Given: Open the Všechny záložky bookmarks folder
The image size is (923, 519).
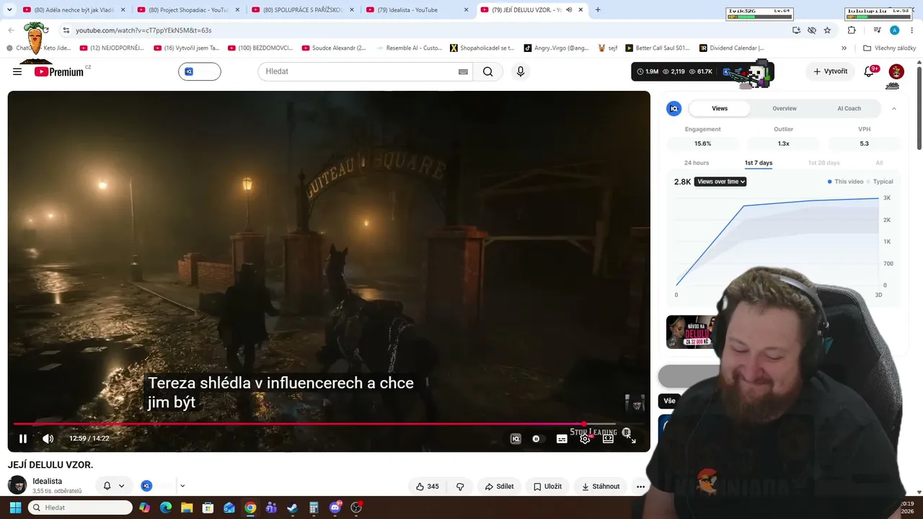Looking at the screenshot, I should click(x=889, y=48).
